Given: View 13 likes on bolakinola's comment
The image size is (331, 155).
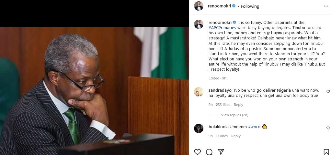Looking at the screenshot, I should 222,136.
